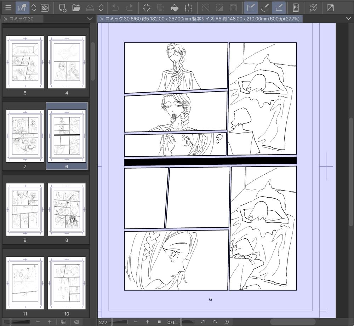354x326 pixels.
Task: Rotate the canvas right
Action: pos(215,322)
